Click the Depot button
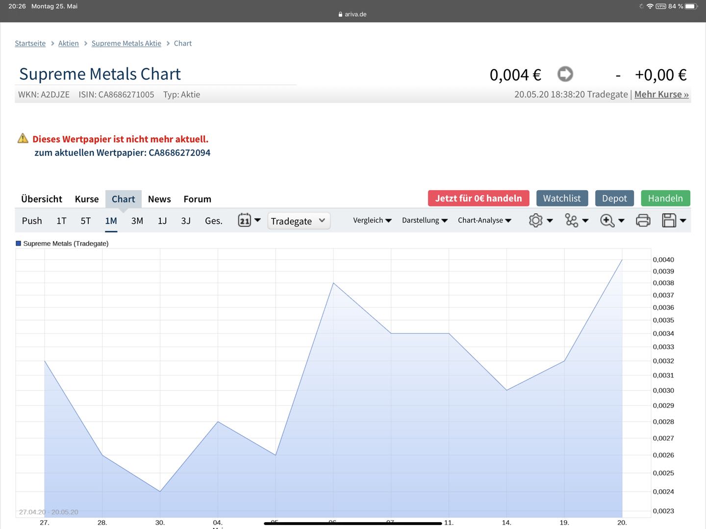This screenshot has height=529, width=706. pyautogui.click(x=614, y=198)
